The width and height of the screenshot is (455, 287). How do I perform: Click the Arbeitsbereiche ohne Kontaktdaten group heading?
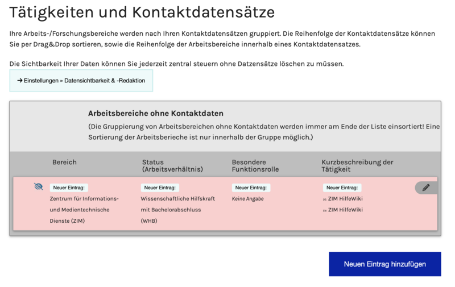[x=155, y=114]
